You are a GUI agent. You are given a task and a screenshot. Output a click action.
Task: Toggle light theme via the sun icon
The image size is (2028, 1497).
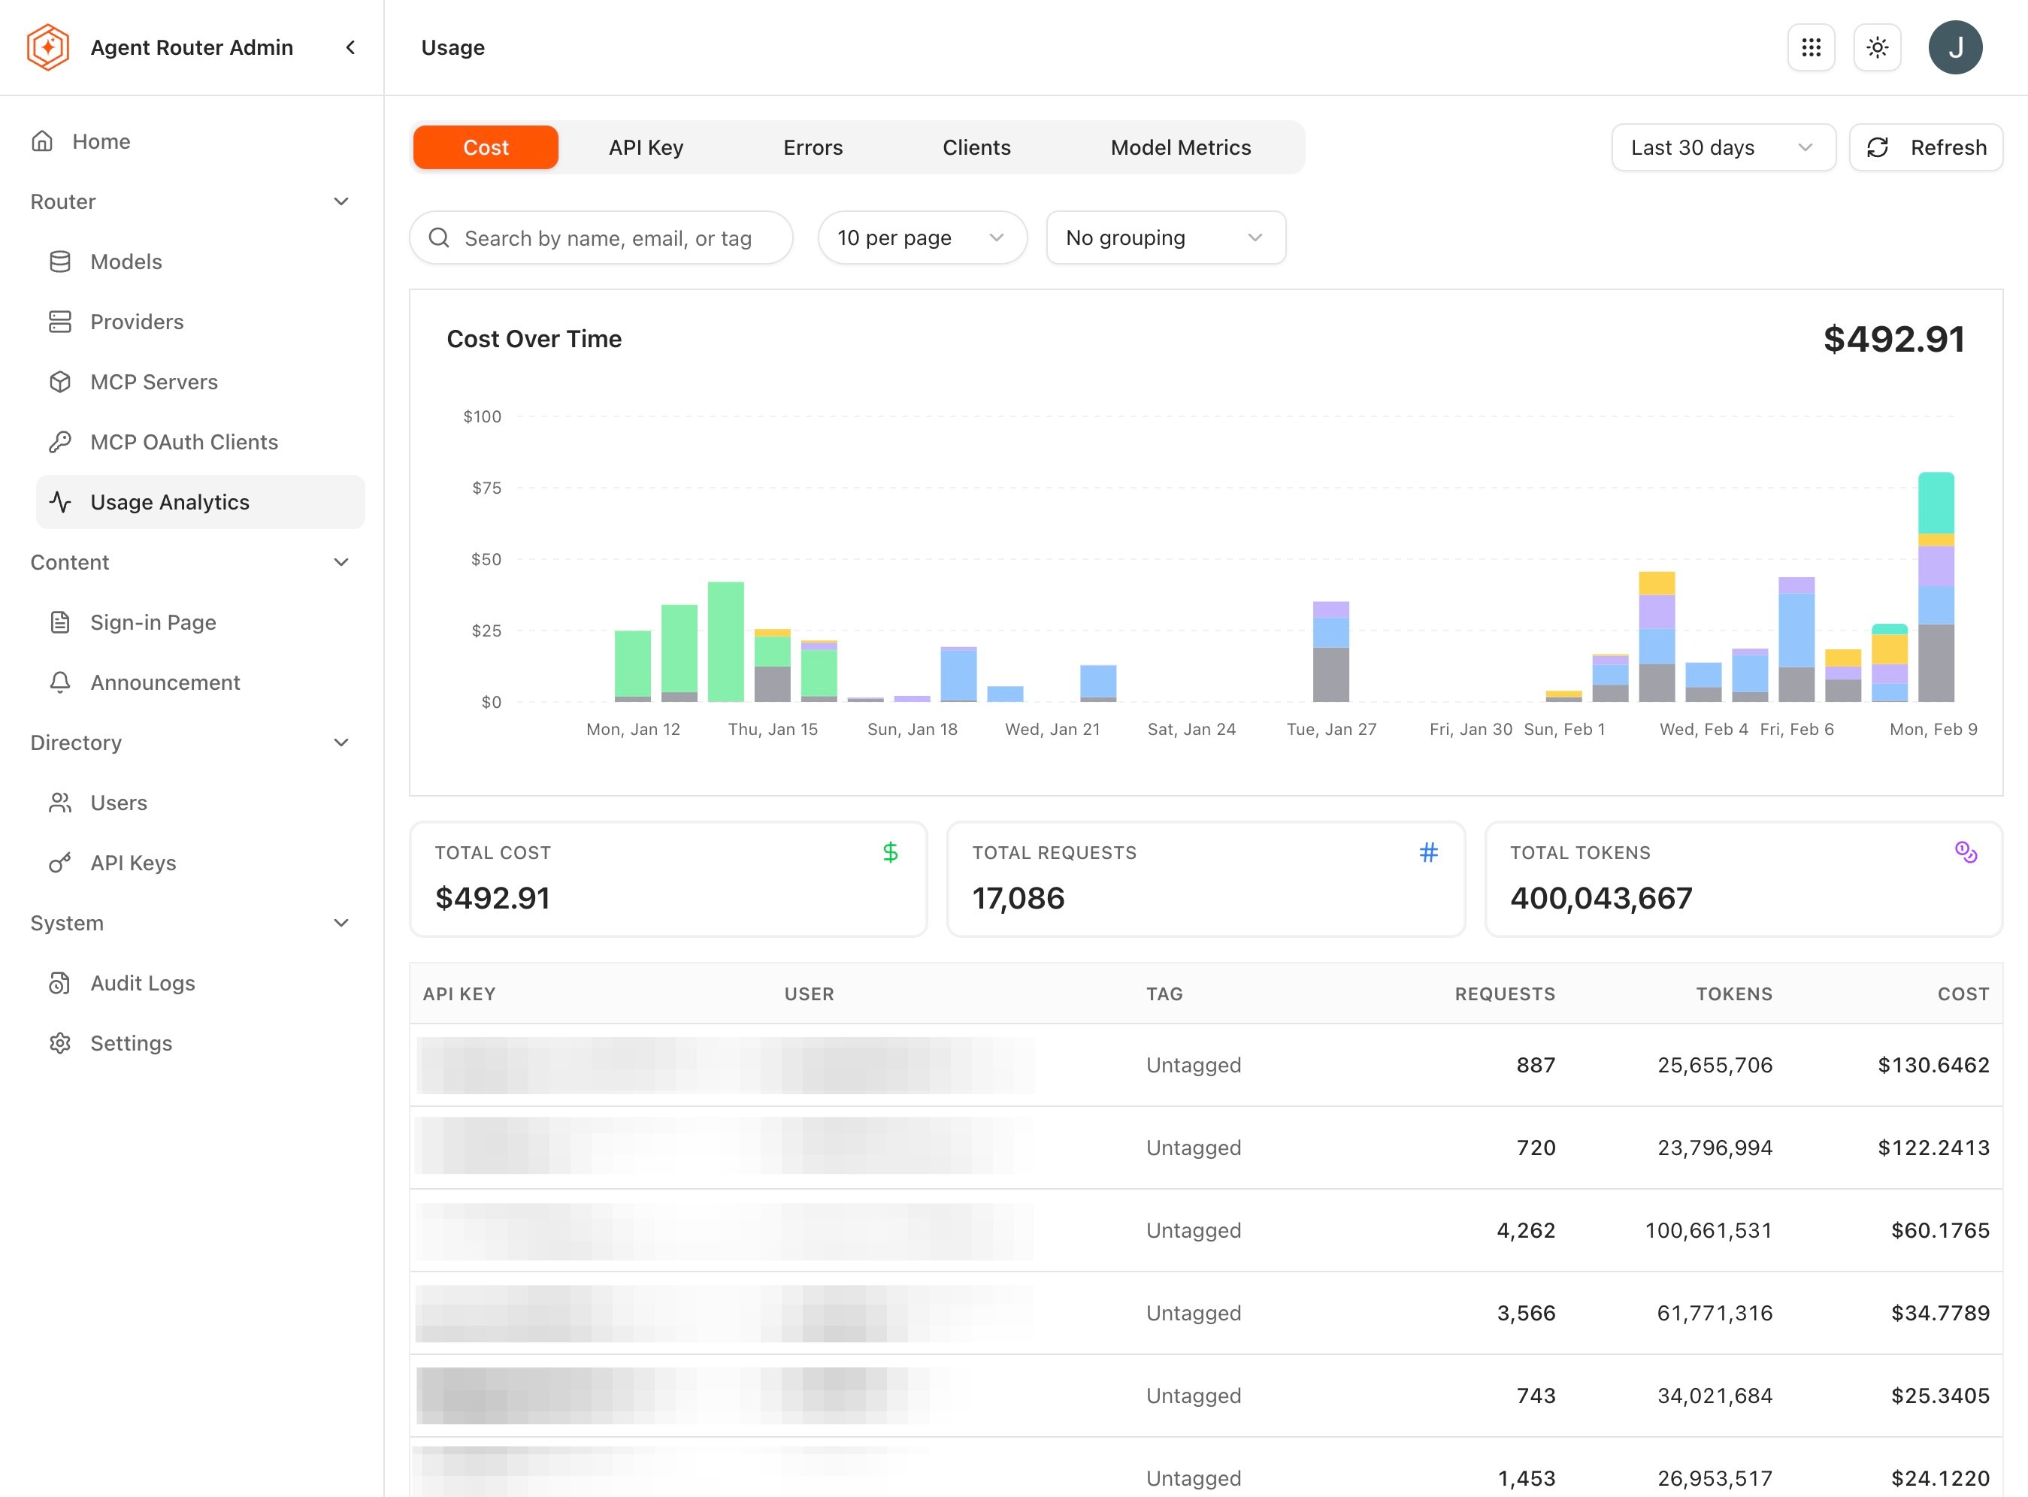1878,47
